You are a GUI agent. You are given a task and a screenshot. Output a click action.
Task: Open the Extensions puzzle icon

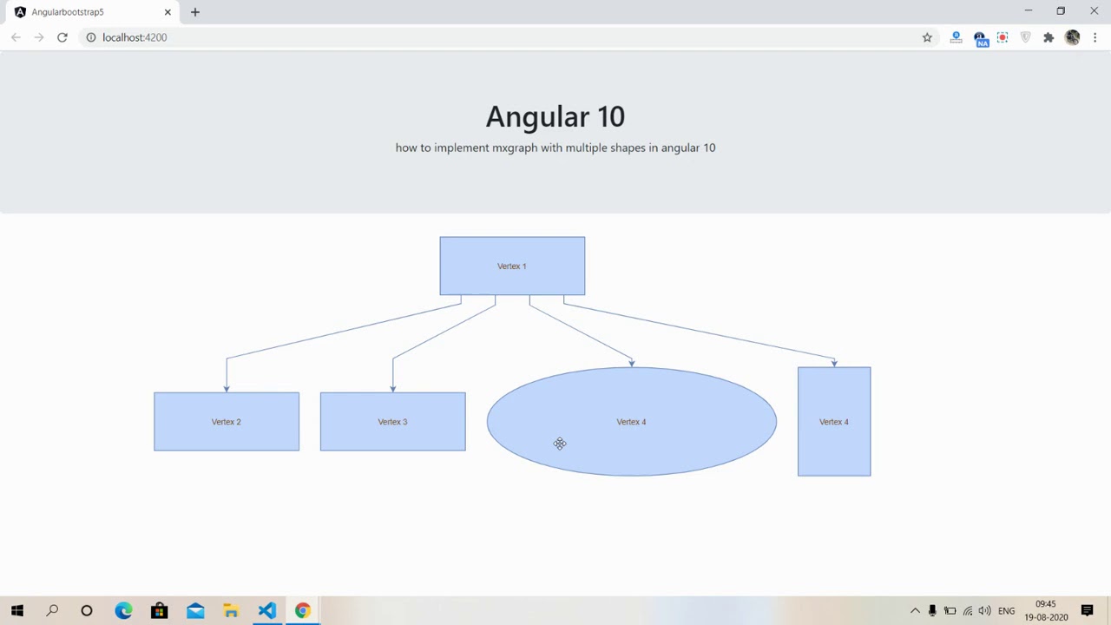(1049, 37)
